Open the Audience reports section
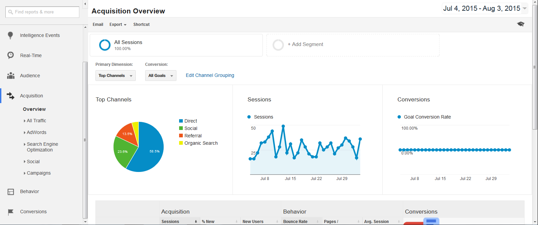 click(30, 76)
